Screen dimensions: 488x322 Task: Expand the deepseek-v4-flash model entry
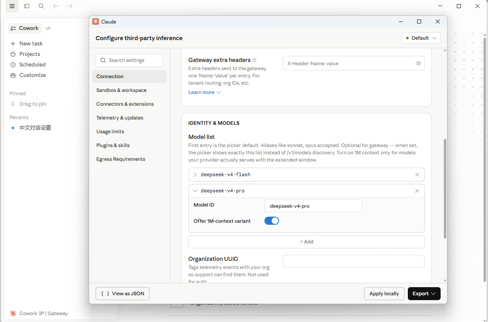click(x=195, y=175)
